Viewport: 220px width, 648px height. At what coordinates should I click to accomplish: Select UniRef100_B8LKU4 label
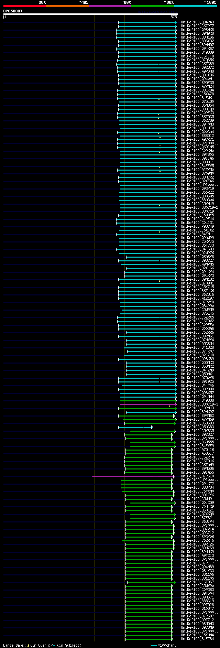(x=197, y=90)
